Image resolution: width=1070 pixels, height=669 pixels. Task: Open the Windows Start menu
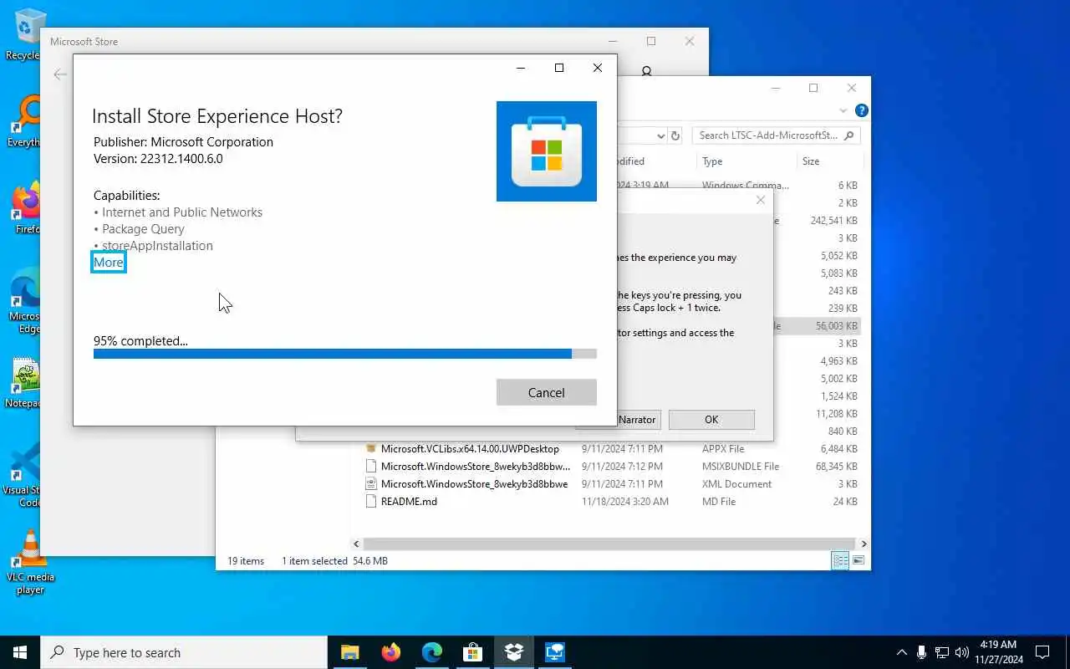coord(20,652)
